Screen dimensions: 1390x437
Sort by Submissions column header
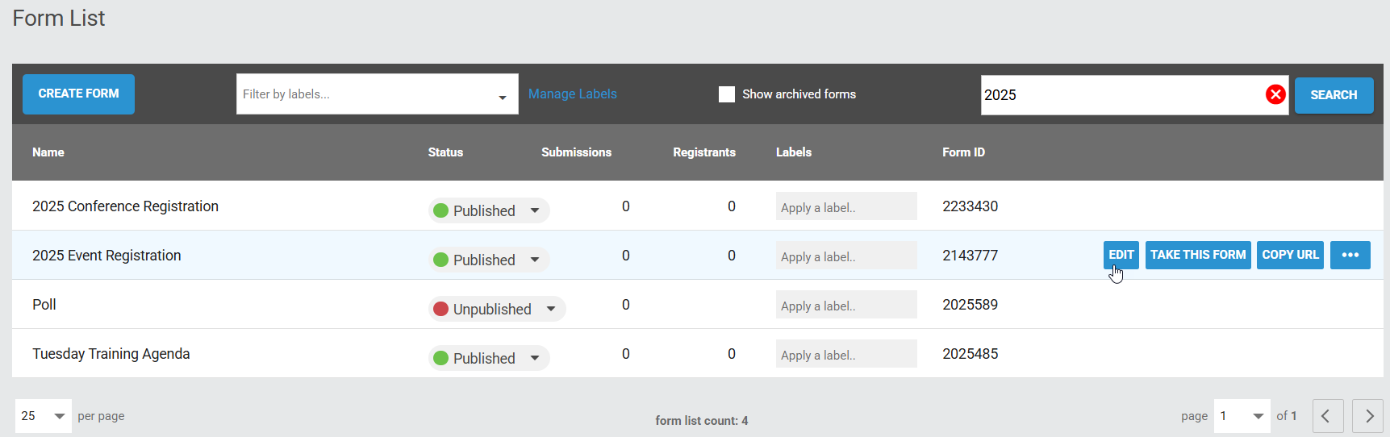(x=576, y=152)
